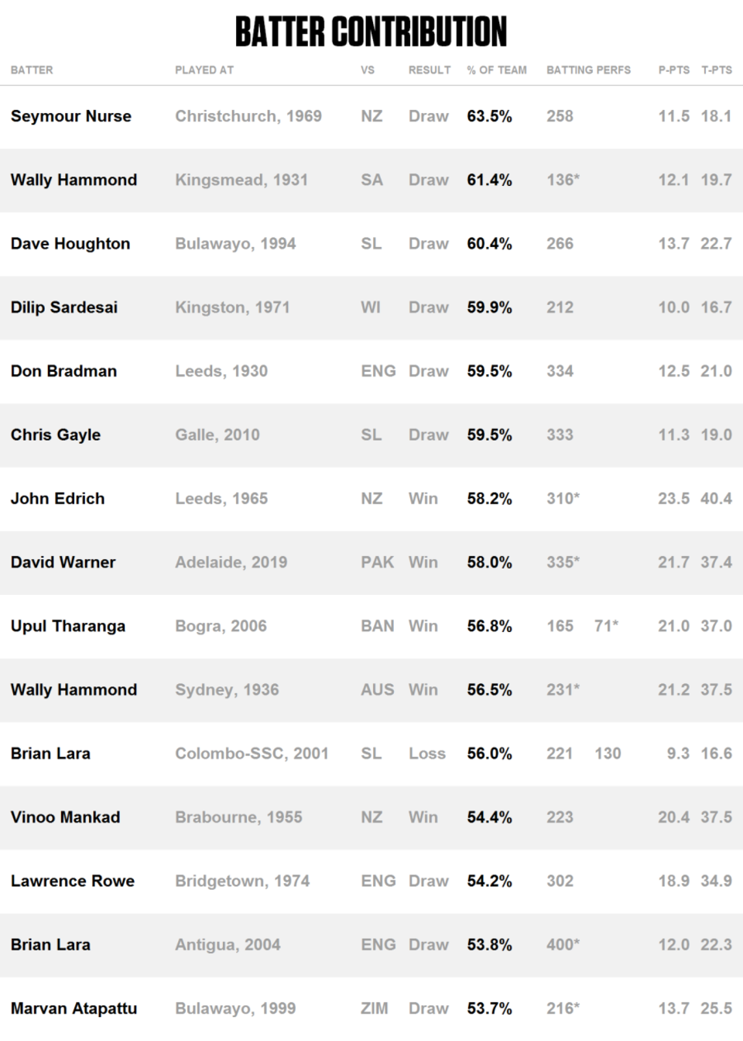The image size is (743, 1041).
Task: Click the PLAYED AT column header
Action: [204, 70]
